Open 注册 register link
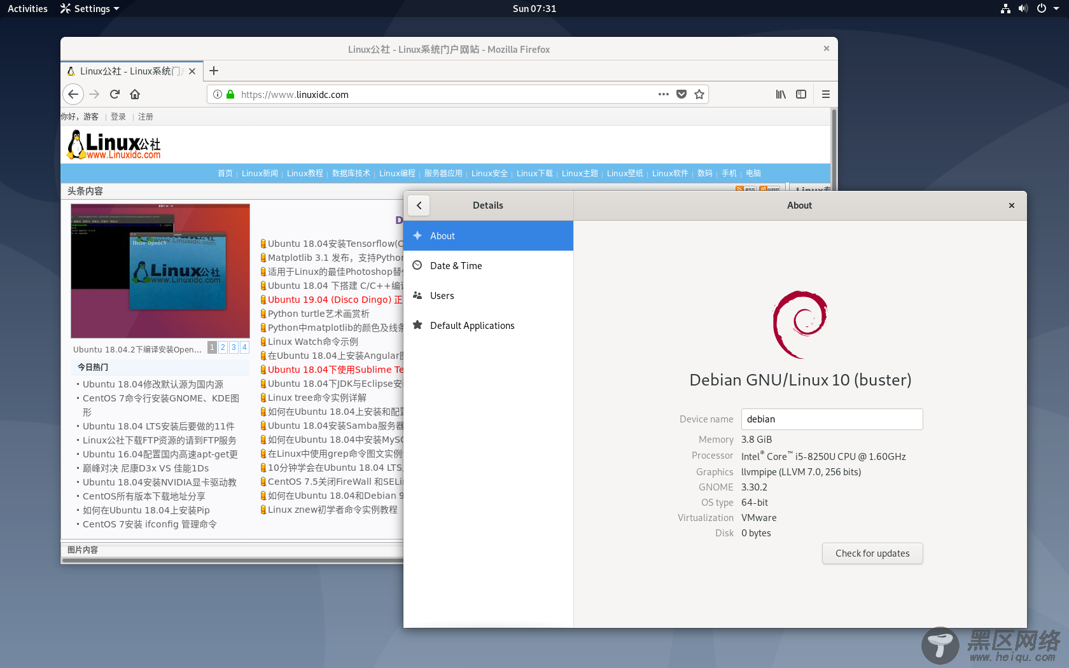The image size is (1069, 668). point(146,116)
